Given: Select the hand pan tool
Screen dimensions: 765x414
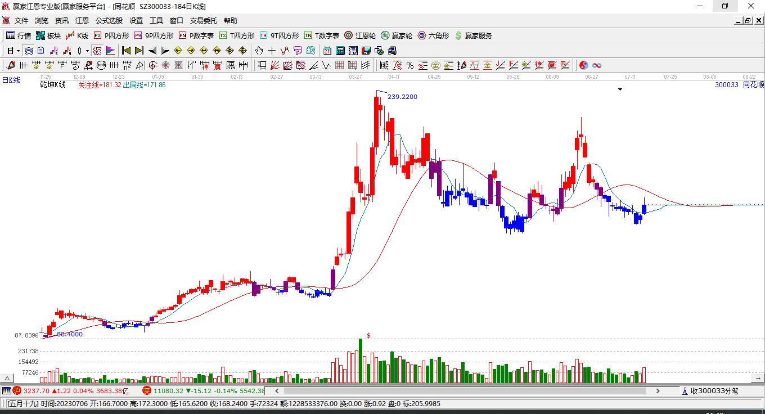Looking at the screenshot, I should click(x=259, y=51).
